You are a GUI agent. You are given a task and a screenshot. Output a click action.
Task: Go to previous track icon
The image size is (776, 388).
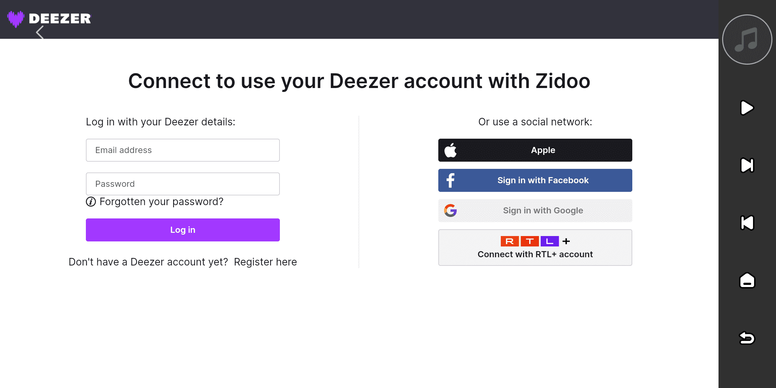point(747,223)
